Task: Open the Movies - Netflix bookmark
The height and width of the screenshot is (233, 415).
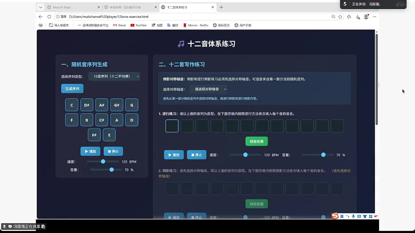Action: 196,25
